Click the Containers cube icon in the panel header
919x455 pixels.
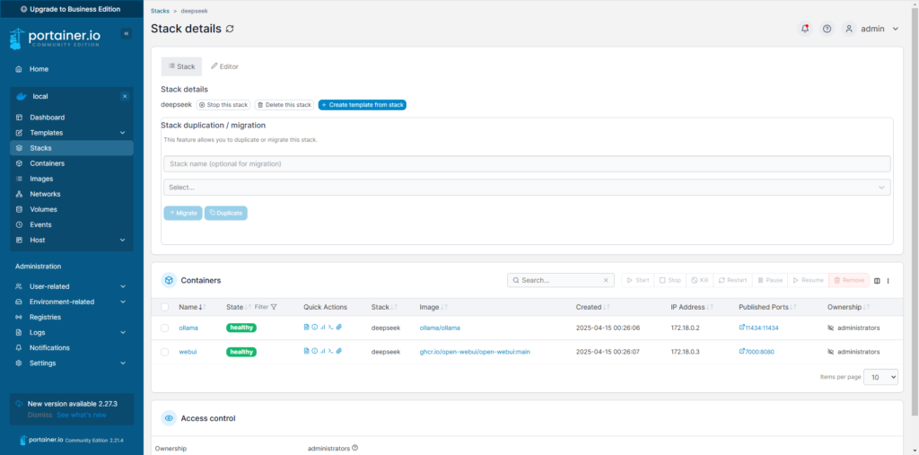(169, 280)
